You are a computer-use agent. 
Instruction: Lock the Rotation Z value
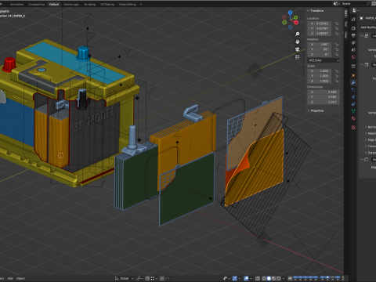click(337, 54)
